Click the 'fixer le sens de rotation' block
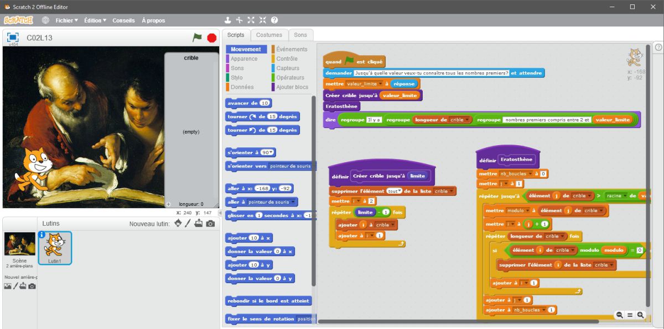 (x=271, y=319)
